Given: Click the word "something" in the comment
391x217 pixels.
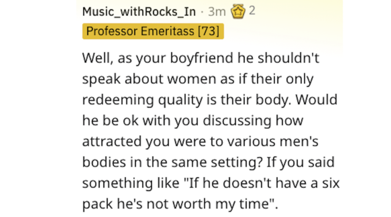Looking at the screenshot, I should pos(118,184).
